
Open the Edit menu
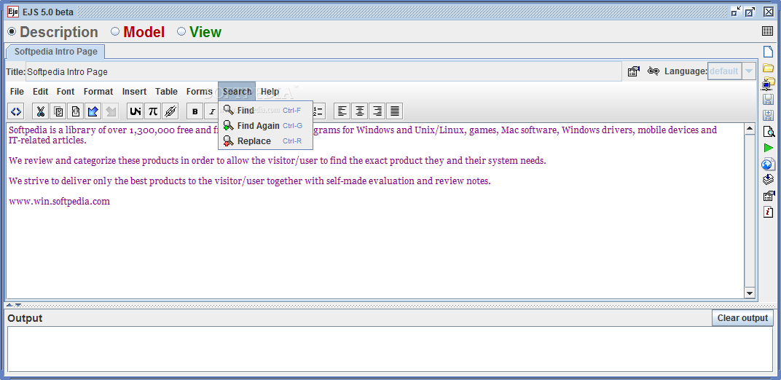[x=40, y=92]
